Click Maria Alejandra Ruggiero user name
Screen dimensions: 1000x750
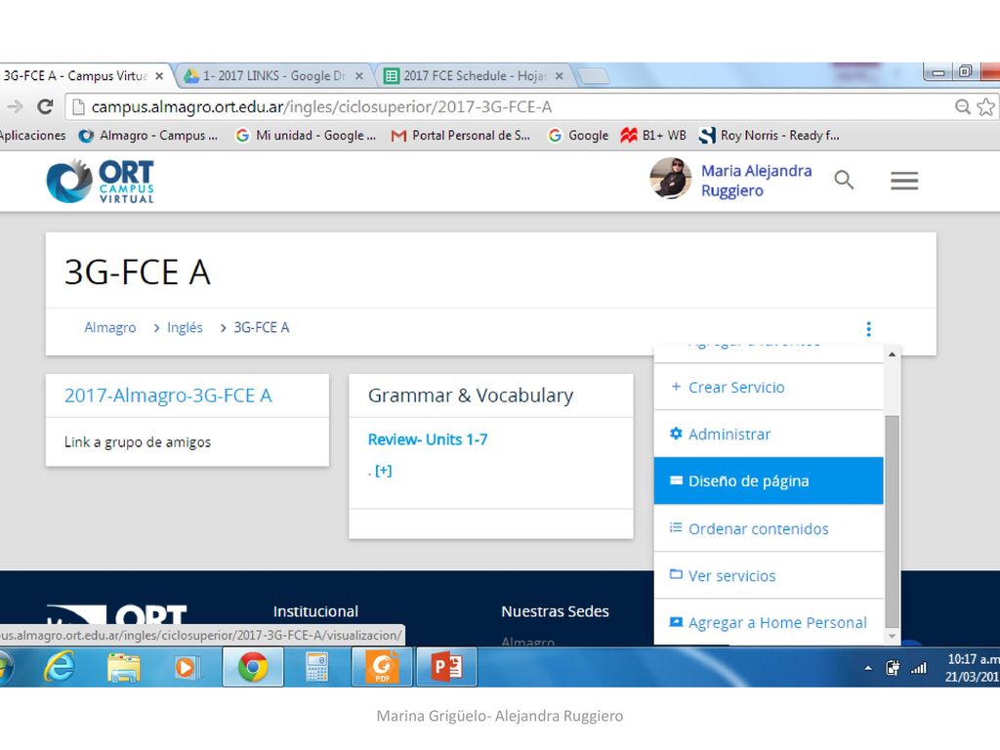pos(757,181)
